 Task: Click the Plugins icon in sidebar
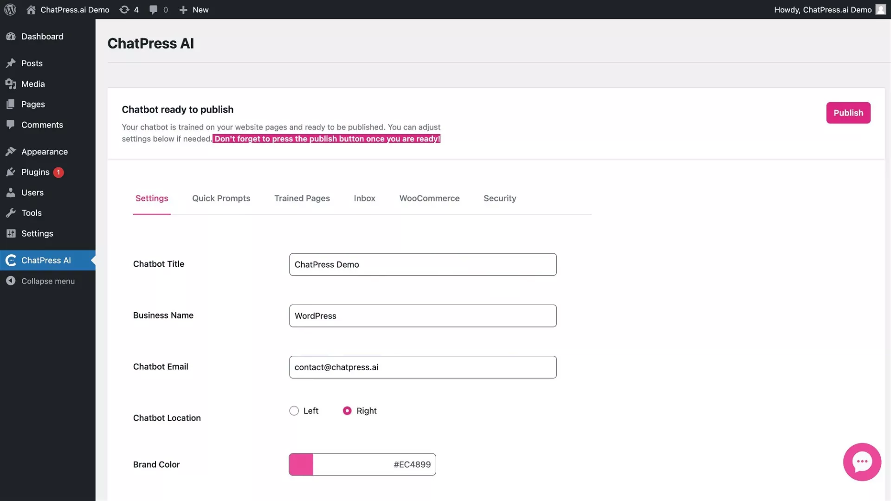tap(11, 172)
